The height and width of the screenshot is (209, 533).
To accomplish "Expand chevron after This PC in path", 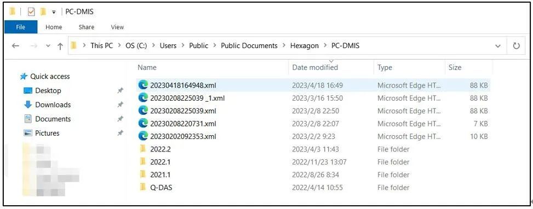I will pyautogui.click(x=119, y=46).
